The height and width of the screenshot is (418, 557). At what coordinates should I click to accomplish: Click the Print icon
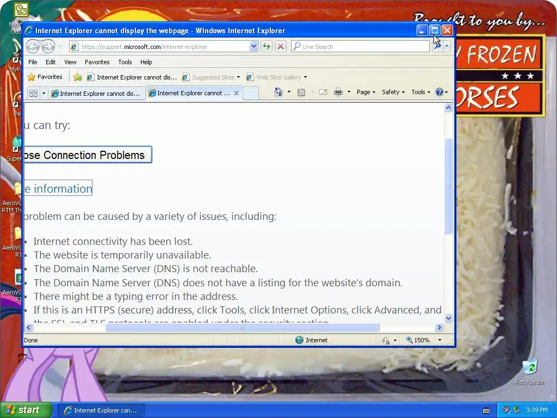tap(338, 93)
